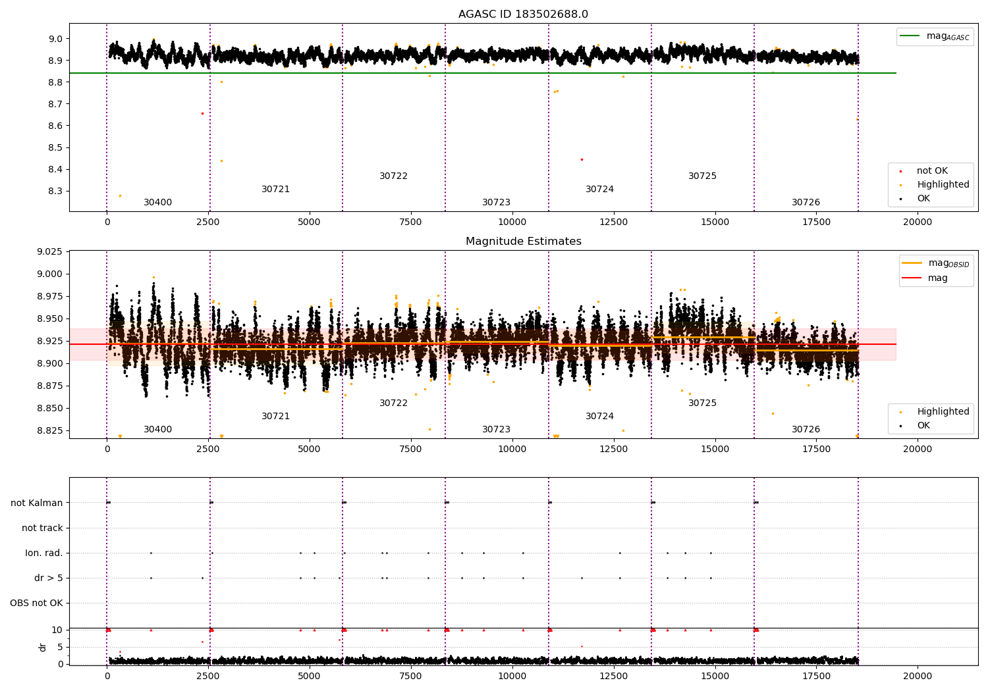Click obsid 30400 in Magnitude Estimates plot

tap(158, 430)
